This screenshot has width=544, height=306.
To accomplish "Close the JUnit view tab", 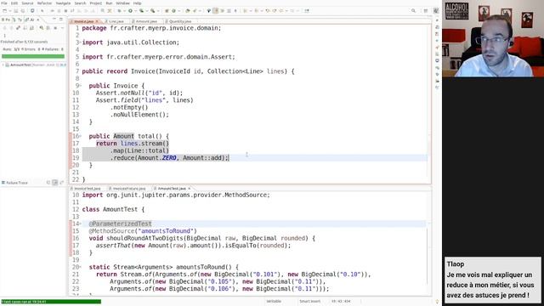I will (37, 20).
